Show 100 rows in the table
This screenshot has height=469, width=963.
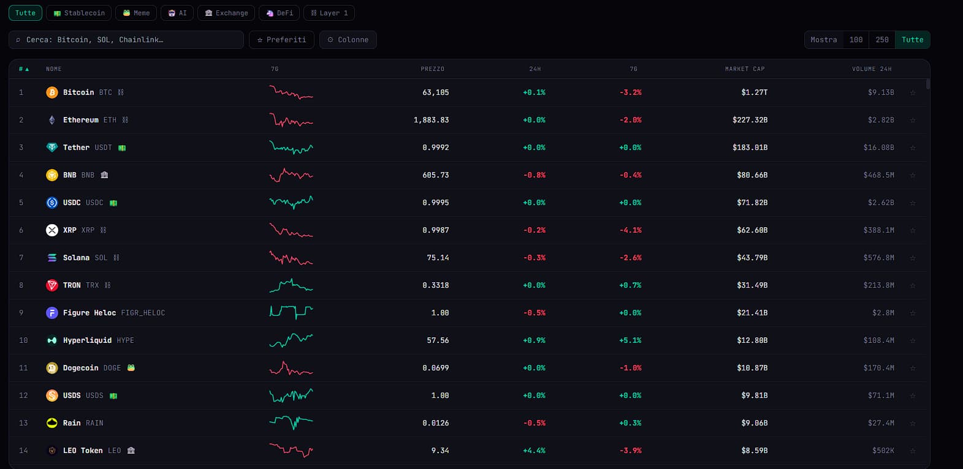pyautogui.click(x=856, y=40)
